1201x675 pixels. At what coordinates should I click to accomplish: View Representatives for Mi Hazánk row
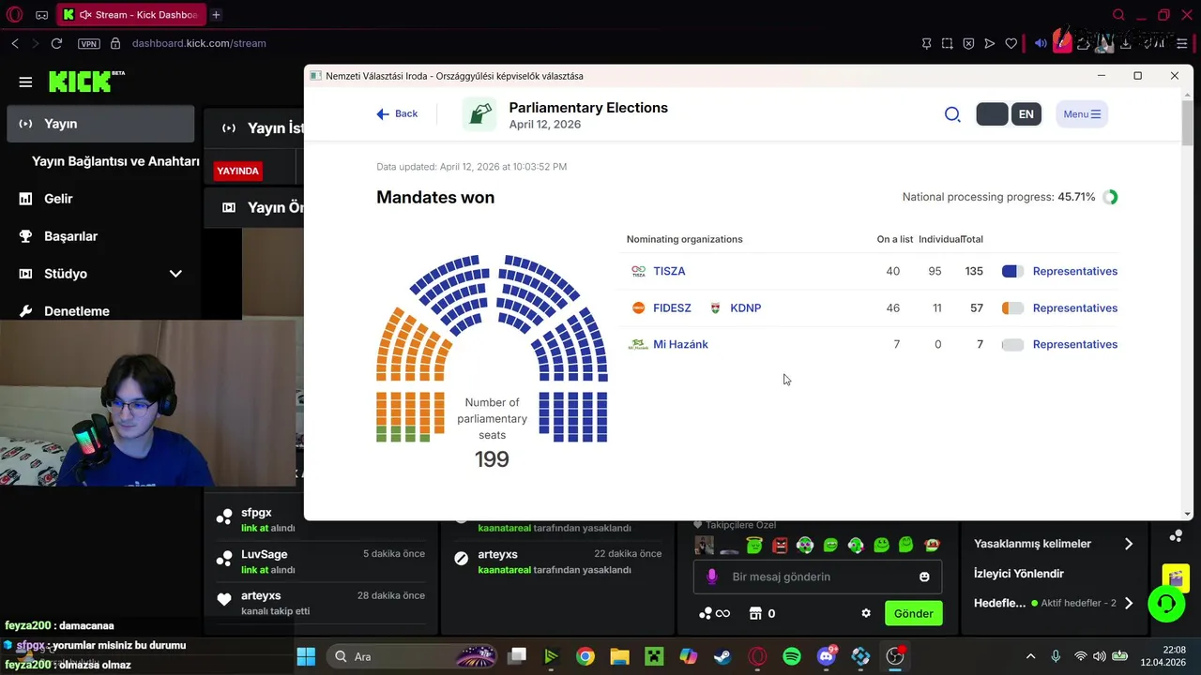point(1074,344)
